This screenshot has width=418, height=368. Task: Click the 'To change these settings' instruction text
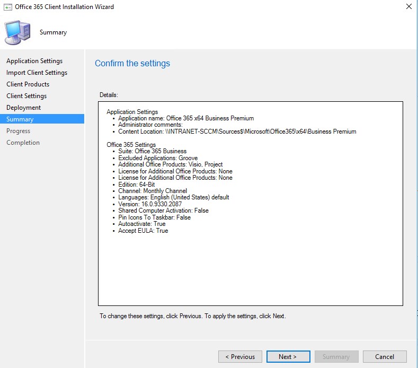(193, 316)
